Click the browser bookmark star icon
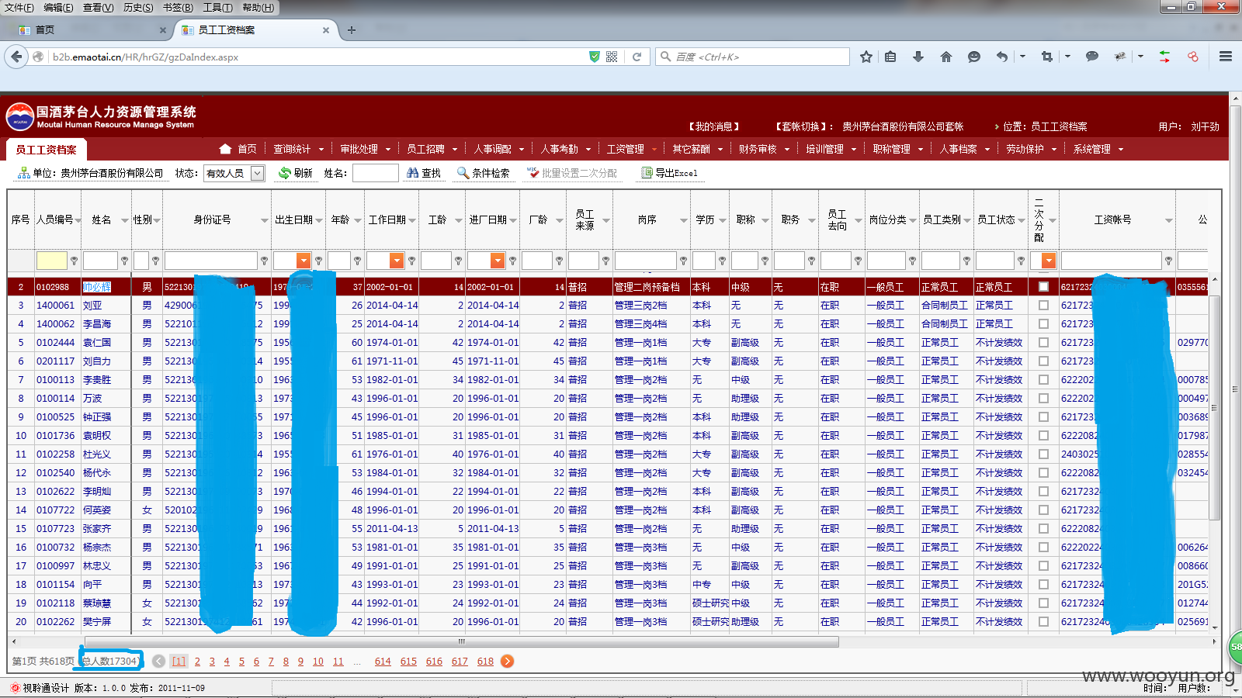The image size is (1242, 698). 866,57
